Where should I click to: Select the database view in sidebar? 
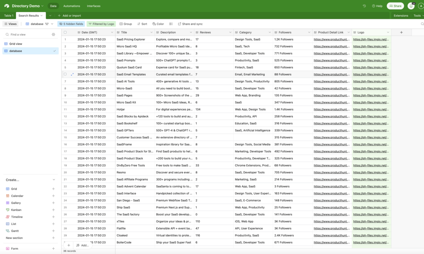click(30, 51)
